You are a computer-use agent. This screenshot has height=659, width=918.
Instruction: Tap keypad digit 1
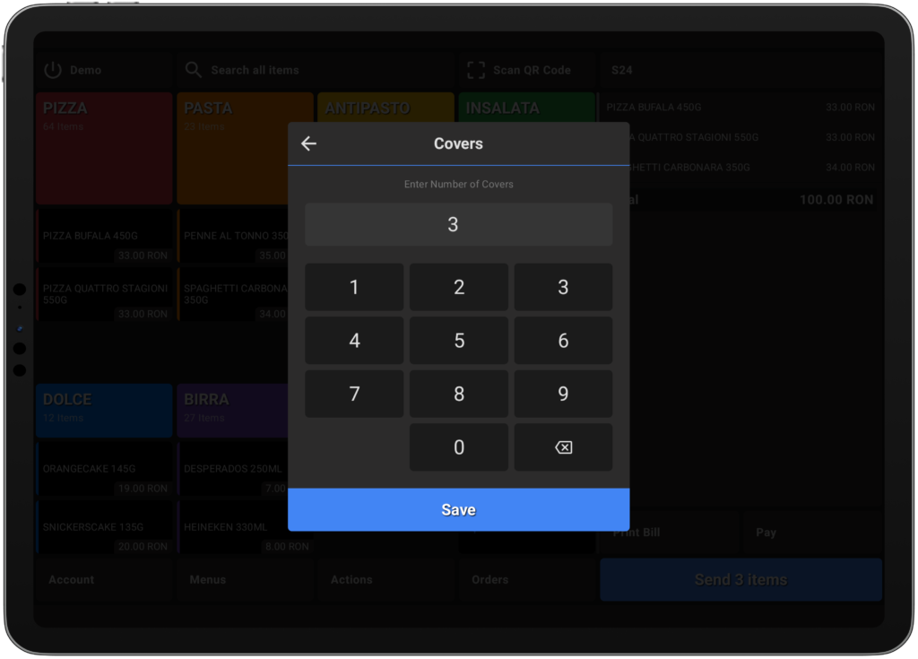pos(354,287)
